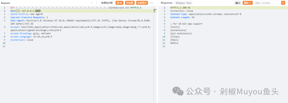Click the Accept-Encoding: gzip, deflate line
The image size is (288, 103).
pyautogui.click(x=30, y=34)
